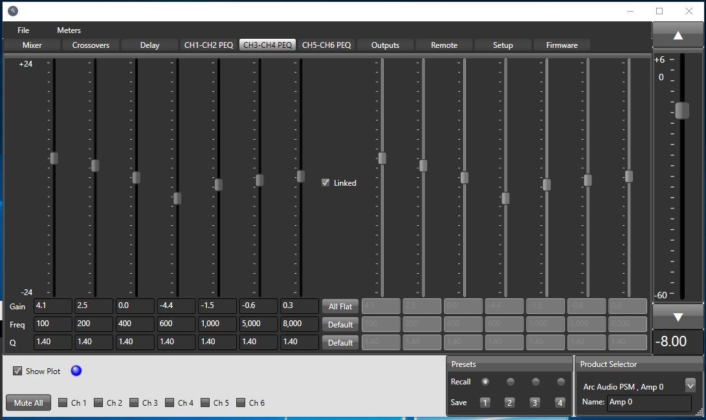Screen dimensions: 706x420
Task: Select the first Recall preset radio button
Action: pyautogui.click(x=485, y=382)
